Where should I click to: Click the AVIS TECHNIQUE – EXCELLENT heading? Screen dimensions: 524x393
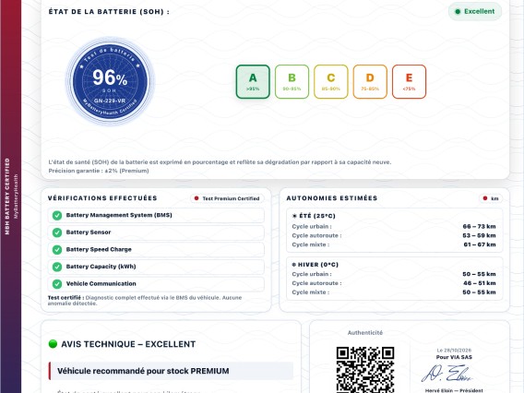click(x=128, y=344)
